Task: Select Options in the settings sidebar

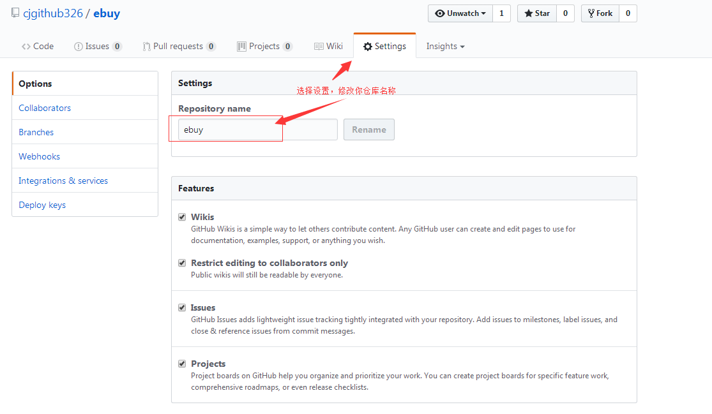Action: pos(86,84)
